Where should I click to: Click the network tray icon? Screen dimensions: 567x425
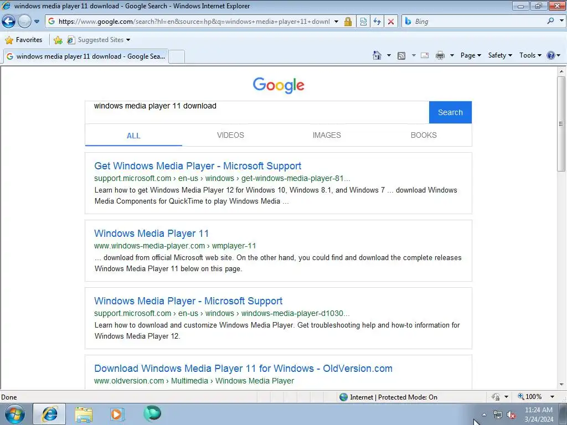click(498, 414)
